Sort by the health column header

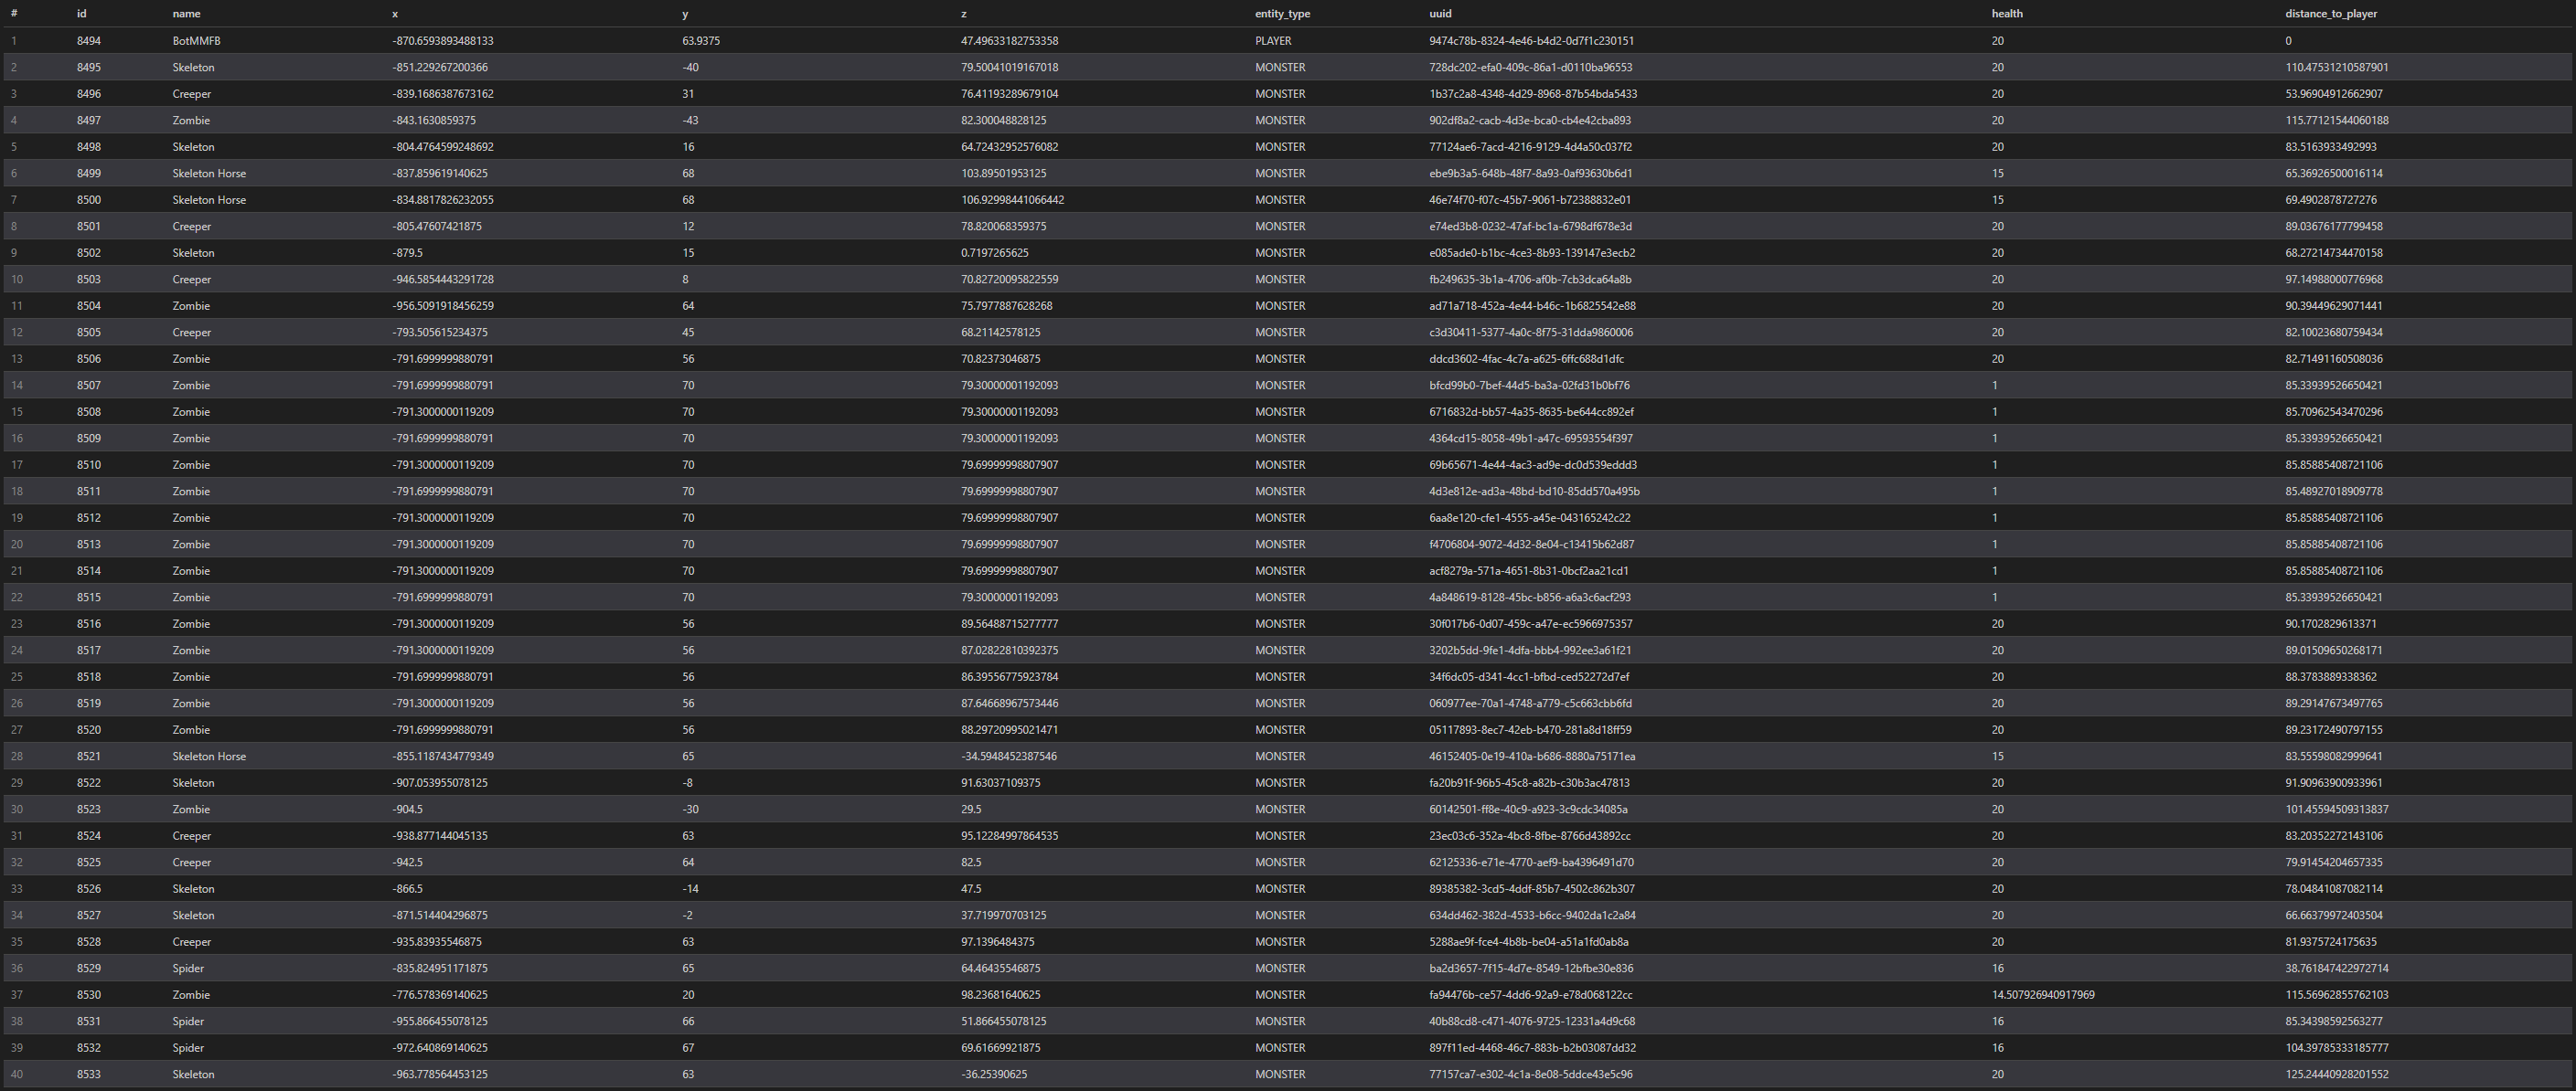point(2007,14)
